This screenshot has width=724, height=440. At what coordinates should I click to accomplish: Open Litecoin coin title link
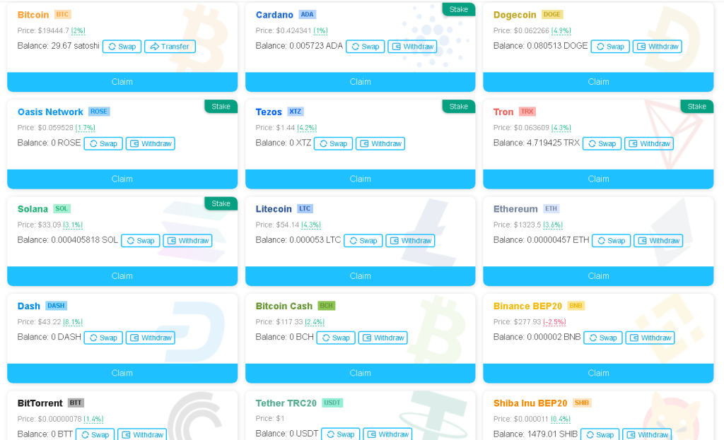click(x=274, y=209)
